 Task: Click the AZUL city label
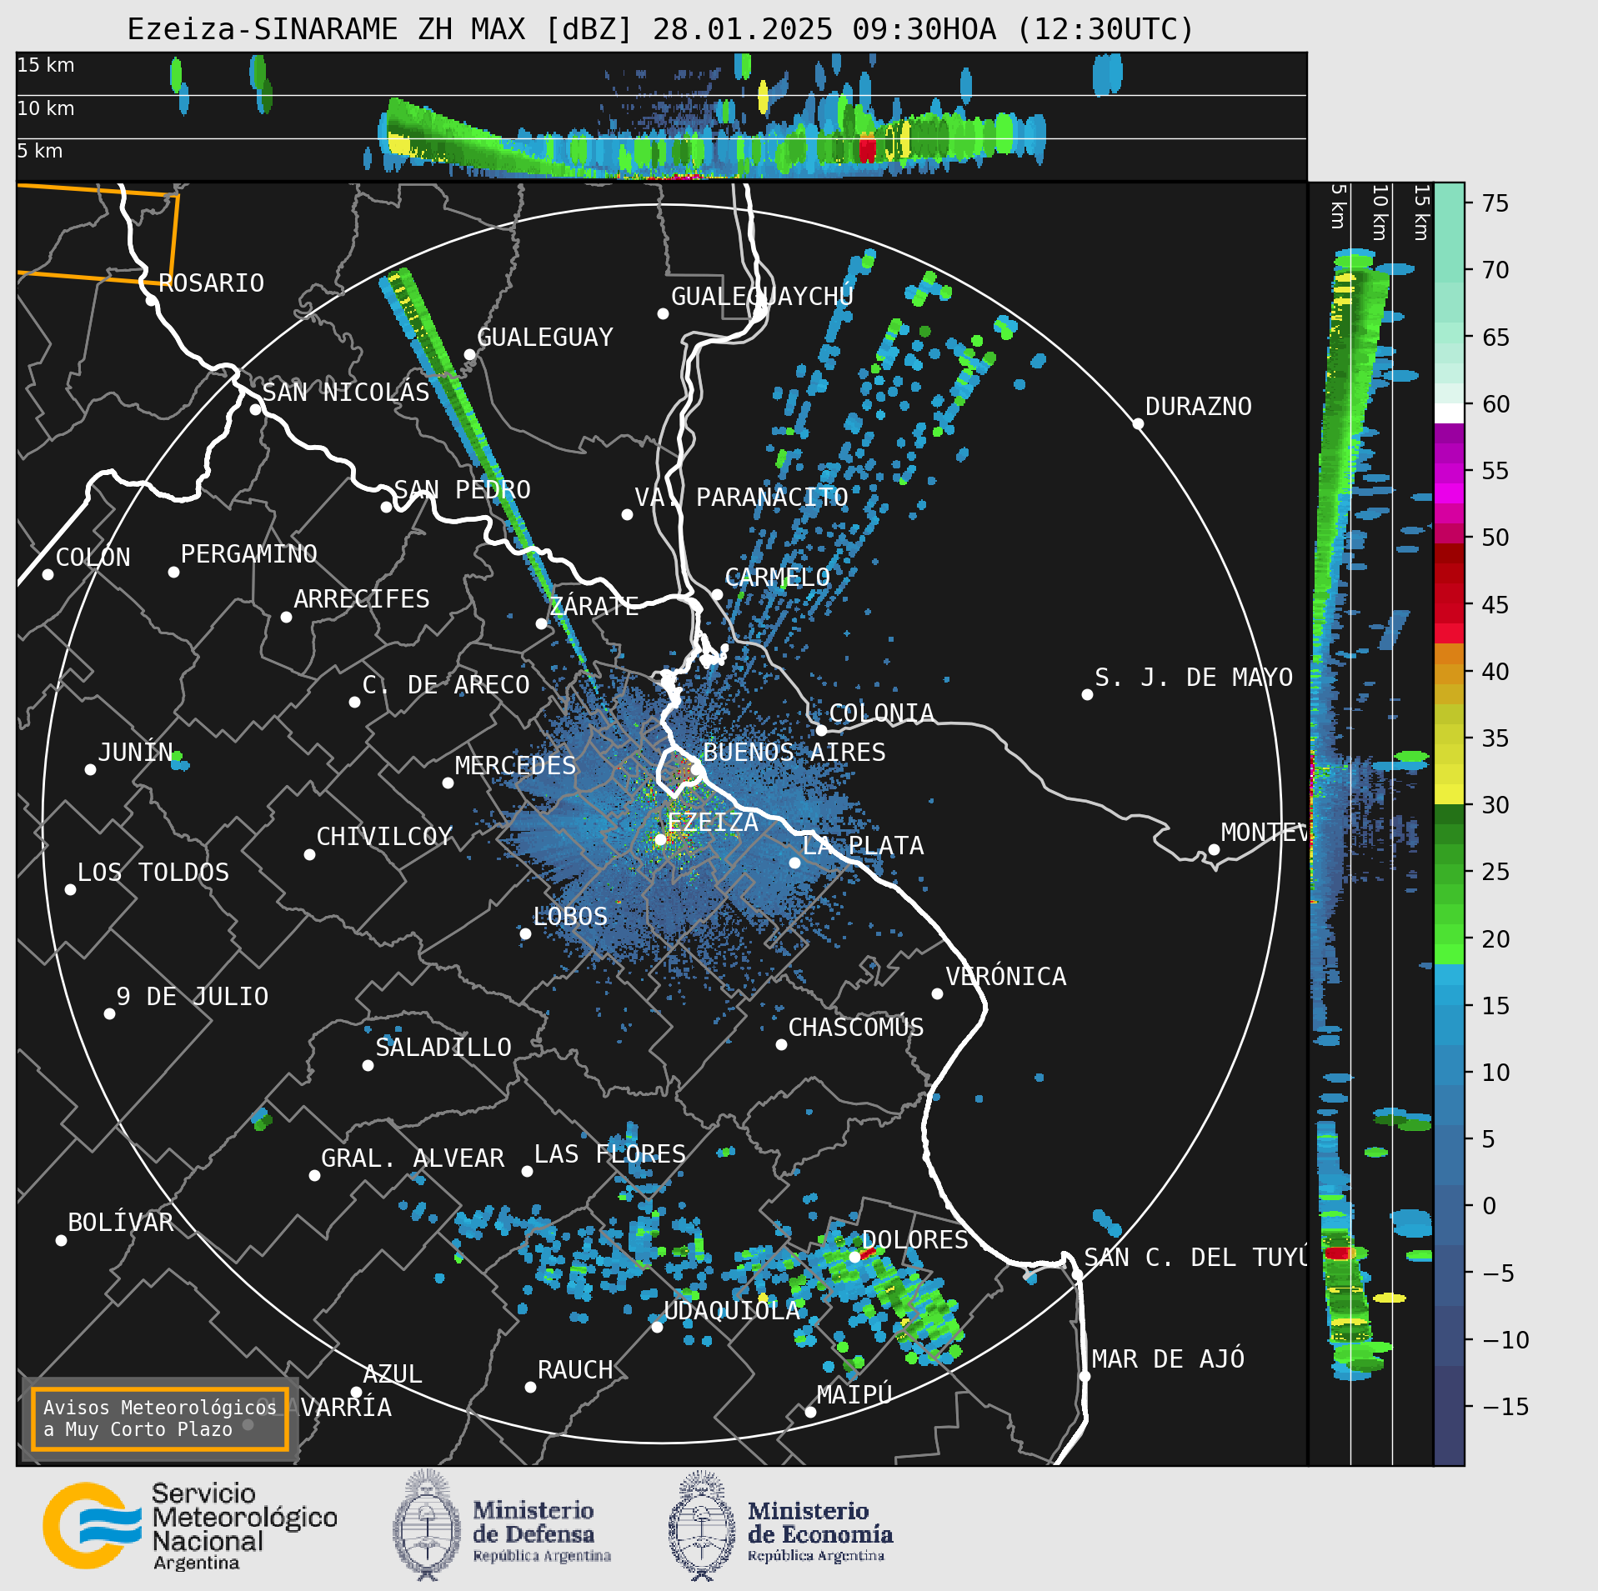tap(393, 1374)
